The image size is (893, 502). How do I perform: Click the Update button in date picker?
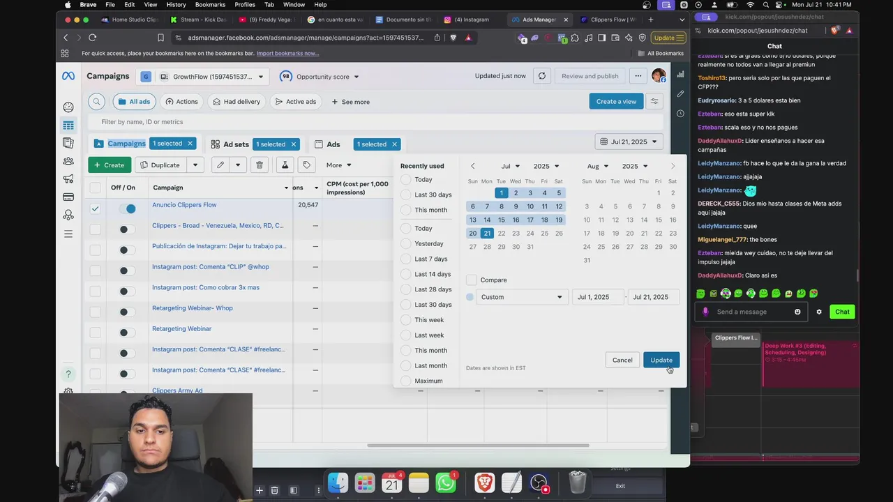(x=661, y=360)
